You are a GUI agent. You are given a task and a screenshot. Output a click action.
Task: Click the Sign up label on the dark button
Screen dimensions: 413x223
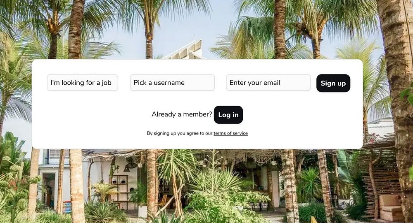pyautogui.click(x=333, y=84)
